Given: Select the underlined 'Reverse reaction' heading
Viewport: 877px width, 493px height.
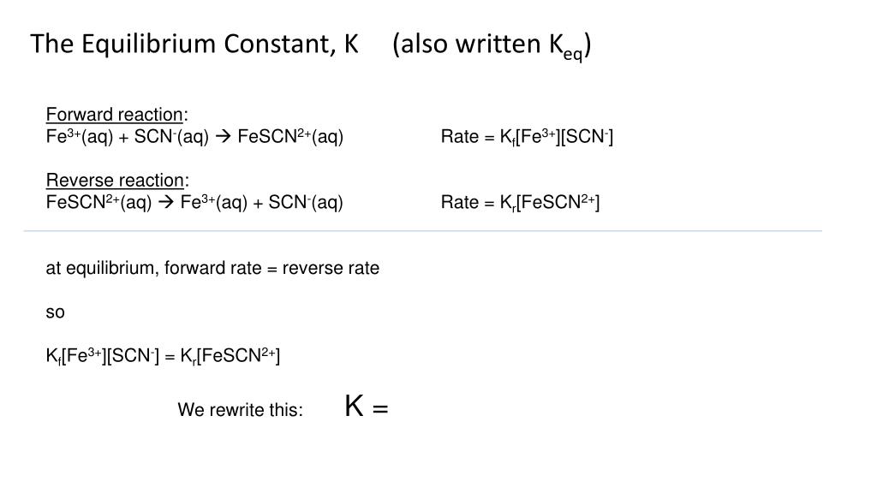Looking at the screenshot, I should click(x=115, y=180).
